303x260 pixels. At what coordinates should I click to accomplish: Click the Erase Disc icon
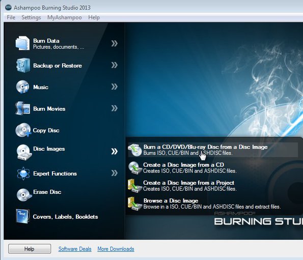point(24,195)
